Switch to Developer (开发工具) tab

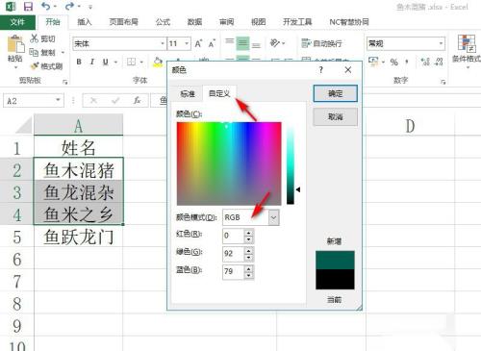pos(297,22)
